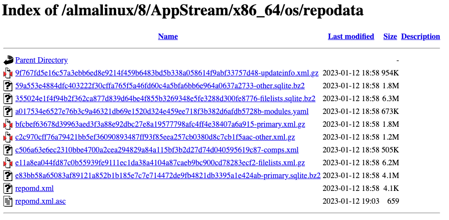Click the Index of /almalinux page heading
Screen dimensions: 449x220
click(182, 10)
